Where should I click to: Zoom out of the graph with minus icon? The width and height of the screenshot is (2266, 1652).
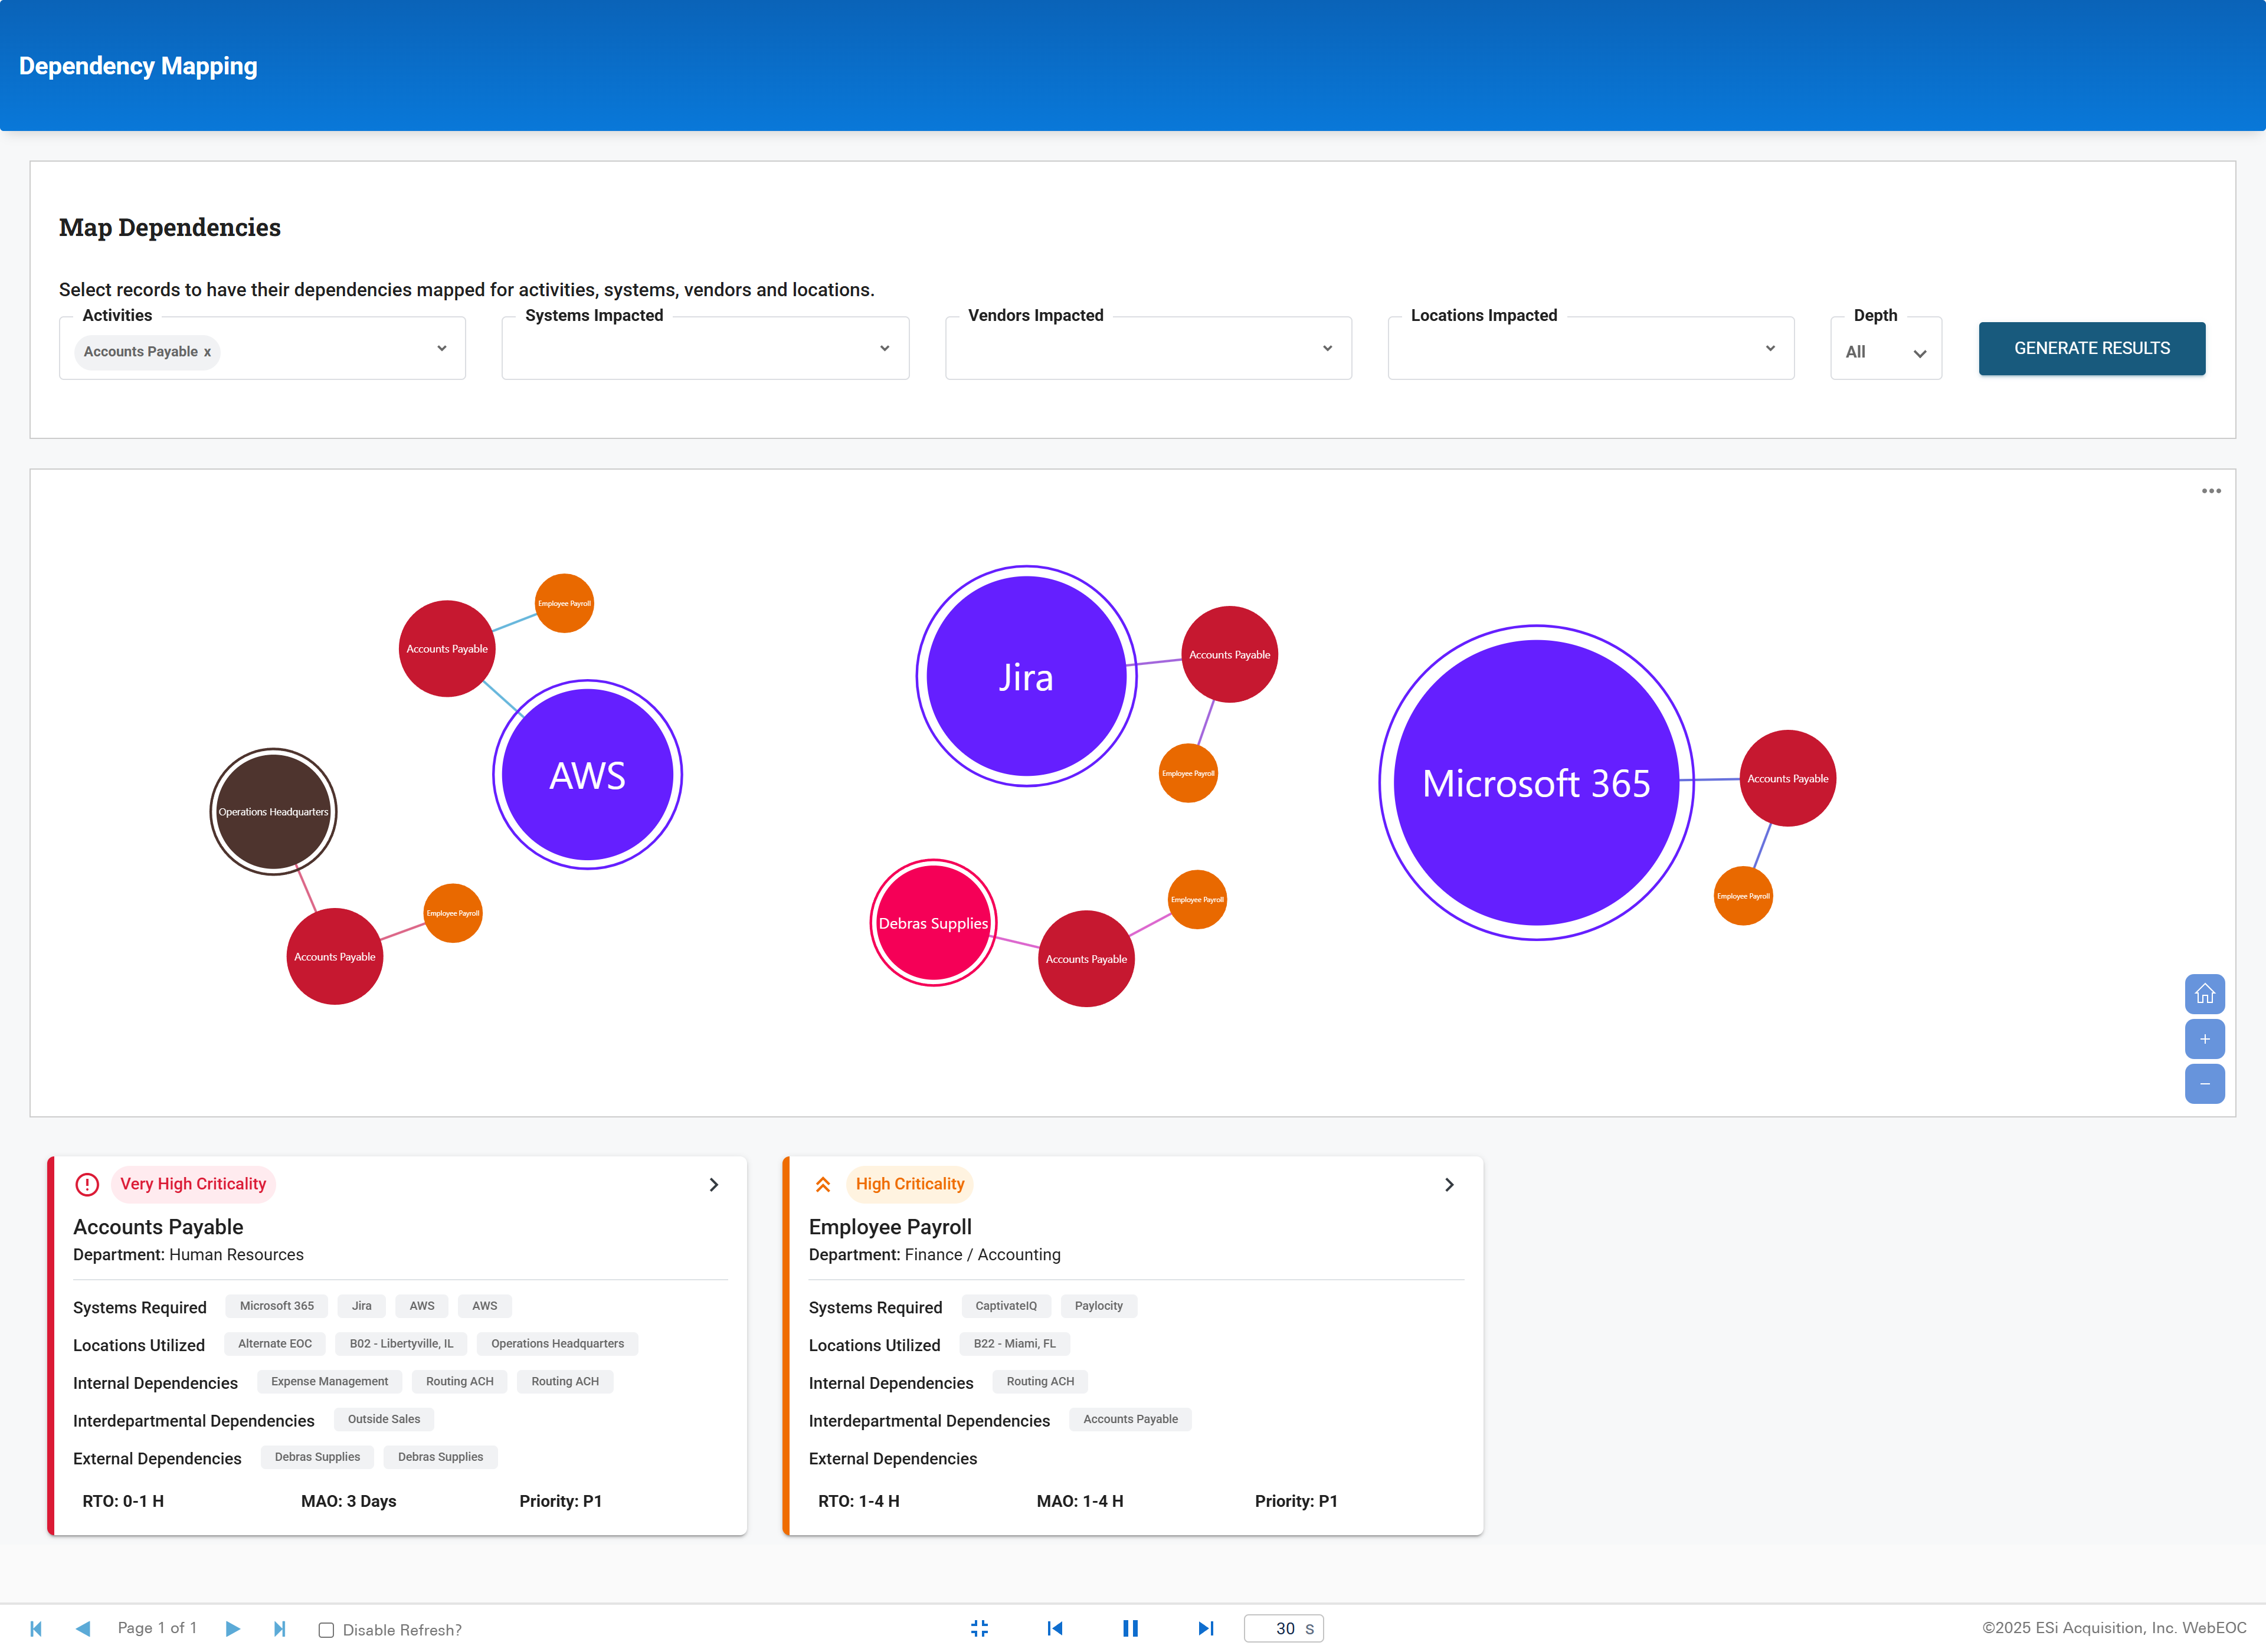pos(2205,1084)
